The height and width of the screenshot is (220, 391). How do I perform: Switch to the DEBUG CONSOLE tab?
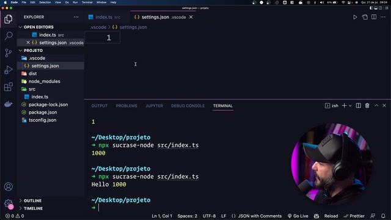188,106
